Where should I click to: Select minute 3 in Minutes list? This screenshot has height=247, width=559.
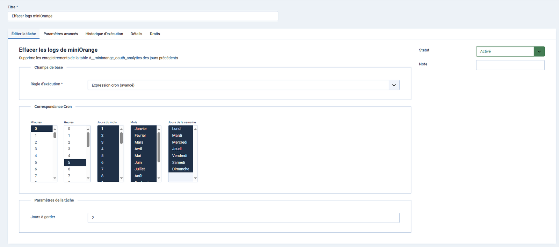point(41,149)
